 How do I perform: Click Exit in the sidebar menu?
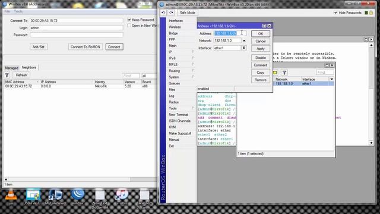(172, 146)
